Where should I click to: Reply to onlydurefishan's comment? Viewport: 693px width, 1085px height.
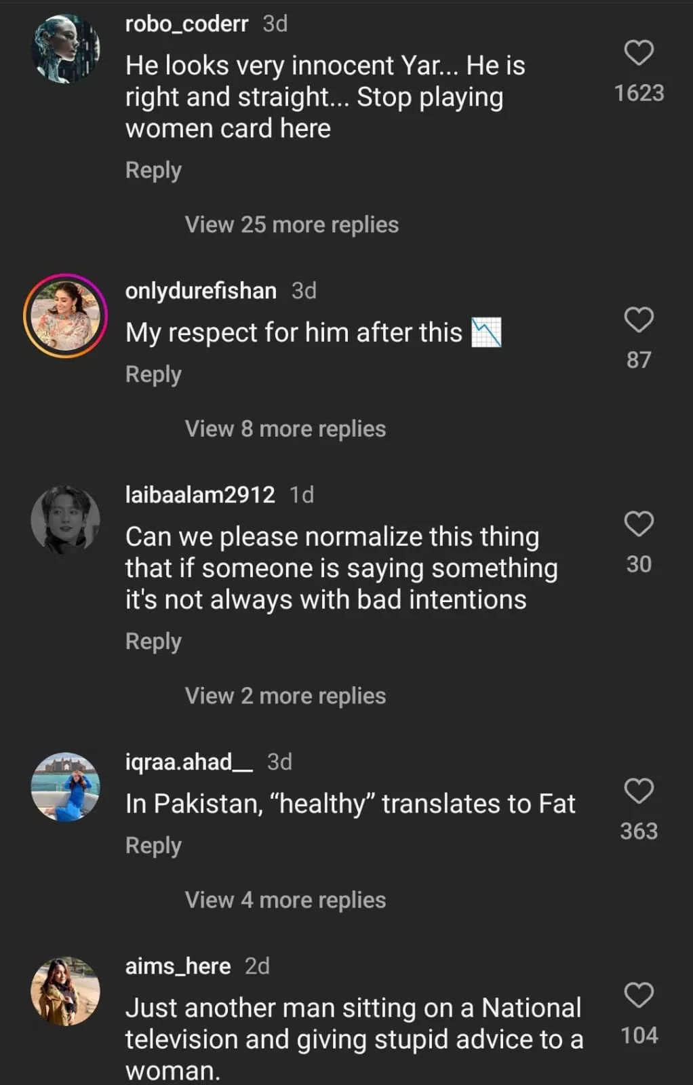(x=153, y=374)
